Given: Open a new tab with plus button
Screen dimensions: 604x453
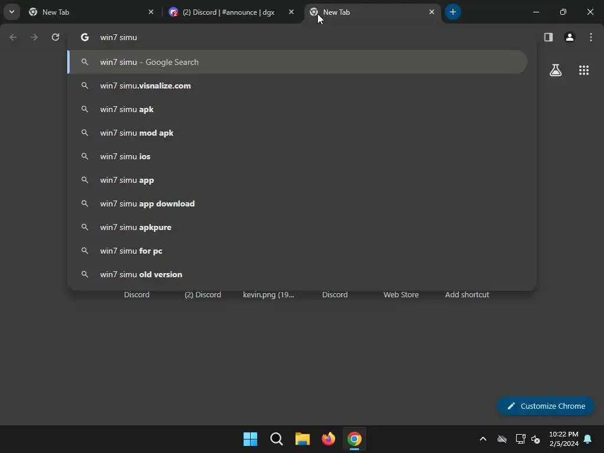Looking at the screenshot, I should (452, 12).
